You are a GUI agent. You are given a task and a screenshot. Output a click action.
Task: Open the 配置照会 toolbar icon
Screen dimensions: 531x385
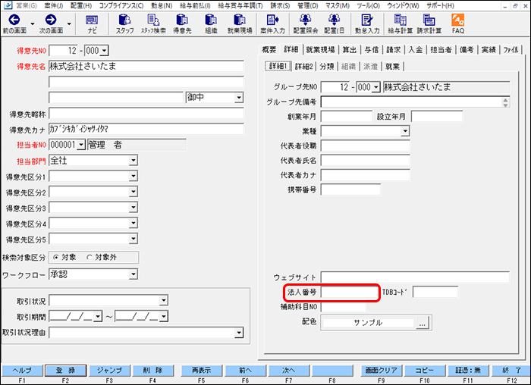pyautogui.click(x=306, y=20)
